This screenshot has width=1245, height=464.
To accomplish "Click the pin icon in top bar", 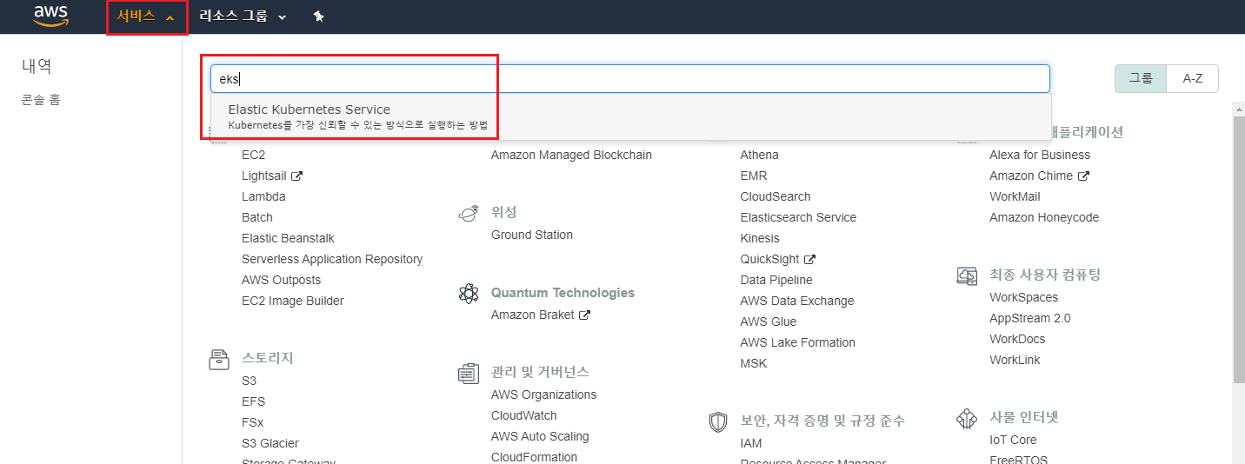I will (x=319, y=17).
